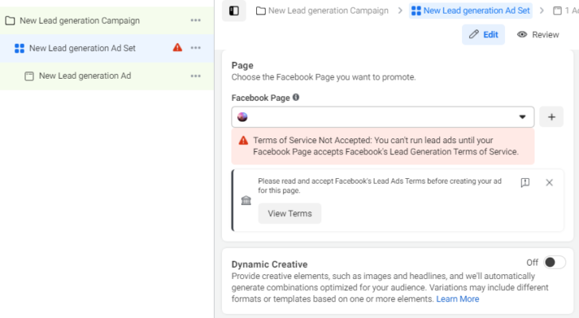Image resolution: width=579 pixels, height=318 pixels.
Task: Open the Facebook Page dropdown
Action: pyautogui.click(x=383, y=117)
